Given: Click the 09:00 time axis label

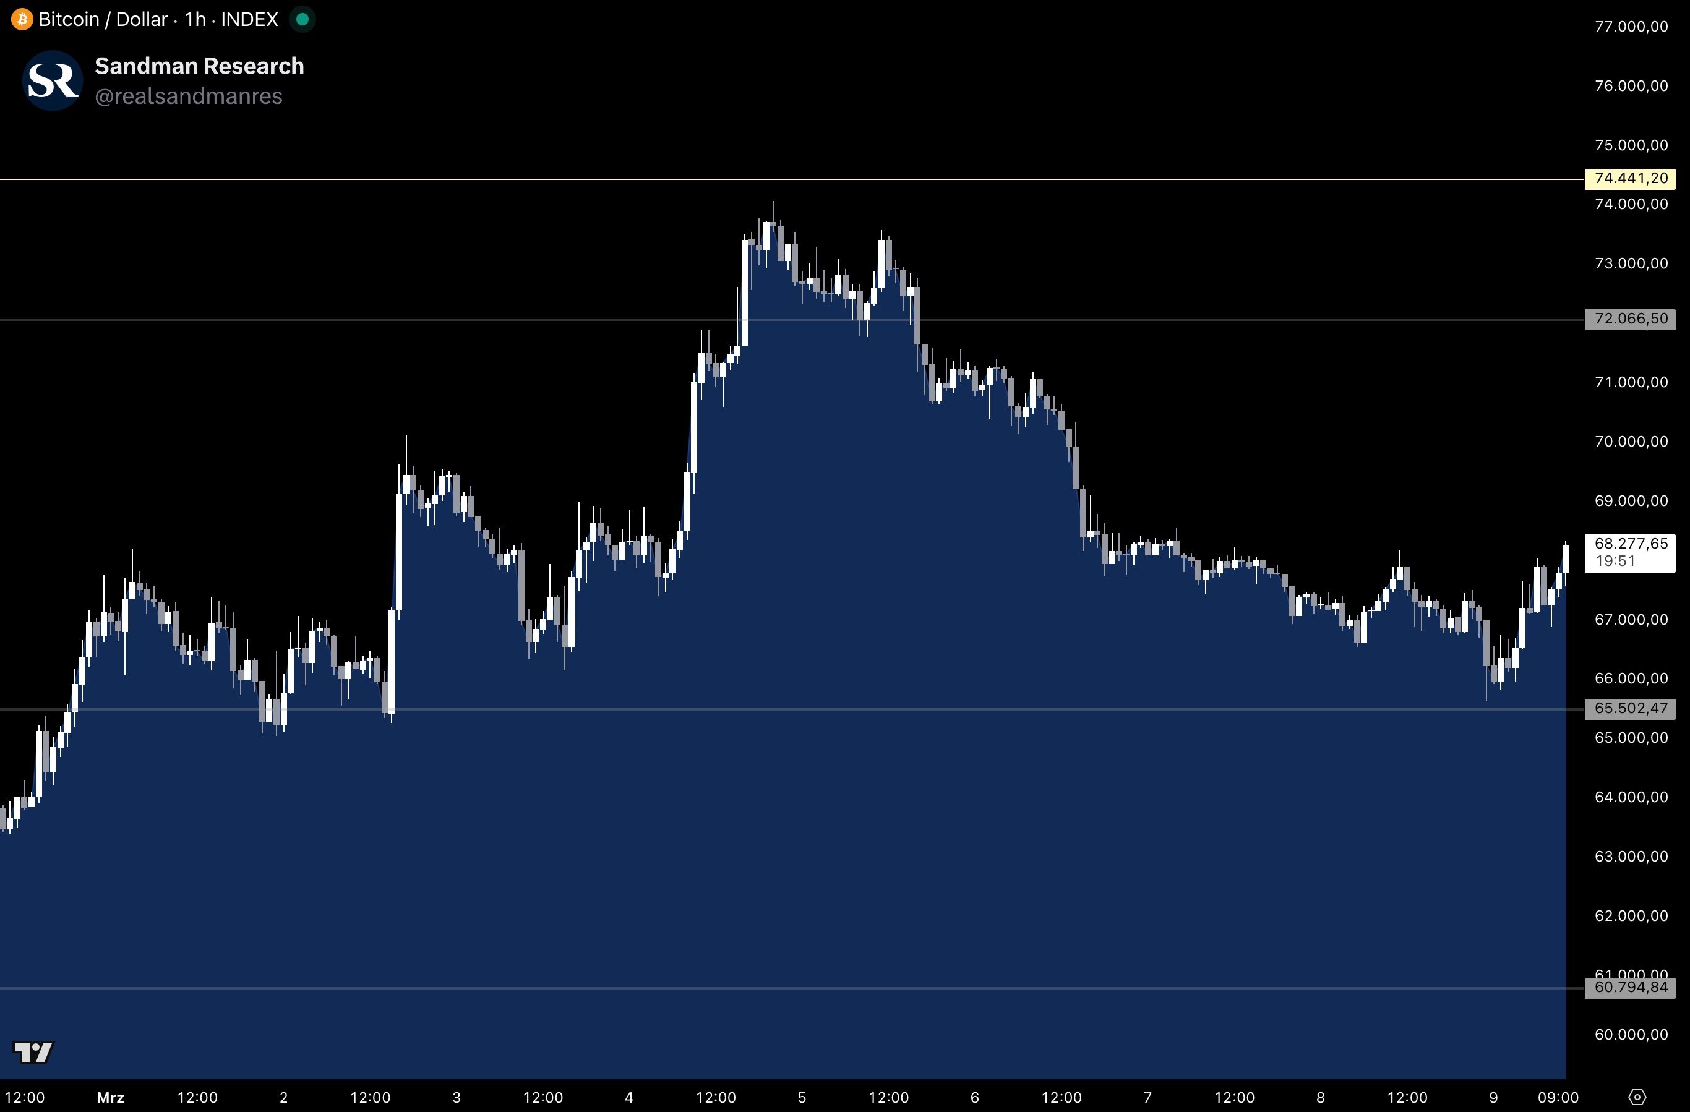Looking at the screenshot, I should [x=1558, y=1097].
